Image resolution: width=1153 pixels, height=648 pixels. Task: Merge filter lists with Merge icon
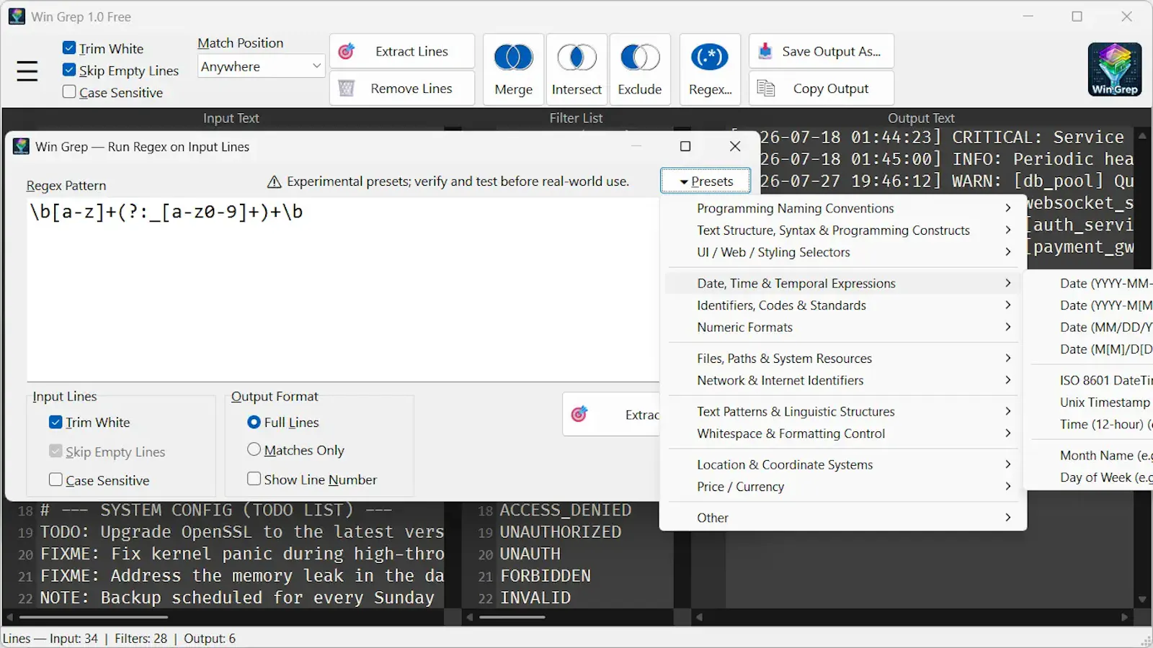click(514, 58)
